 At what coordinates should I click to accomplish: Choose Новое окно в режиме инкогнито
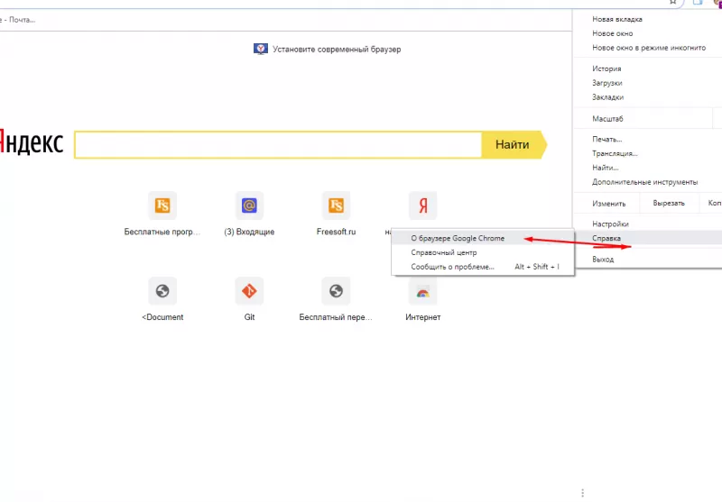647,48
